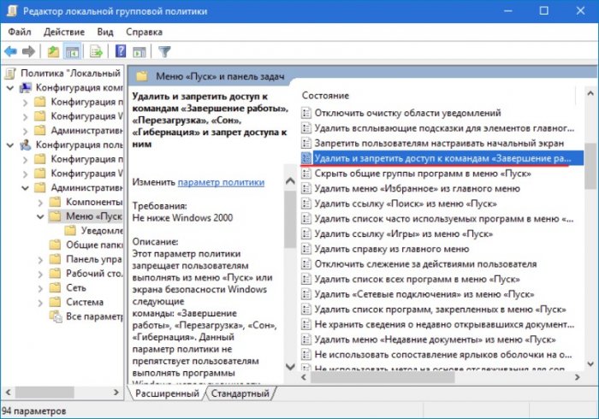Viewport: 599px width, 419px height.
Task: Click the Back arrow toolbar icon
Action: coord(10,51)
